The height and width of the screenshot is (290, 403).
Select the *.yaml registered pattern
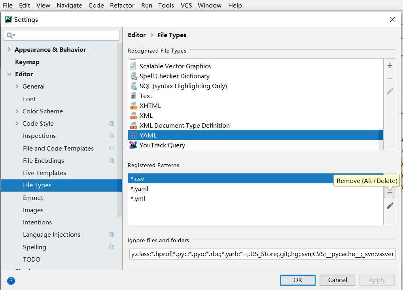click(x=256, y=189)
